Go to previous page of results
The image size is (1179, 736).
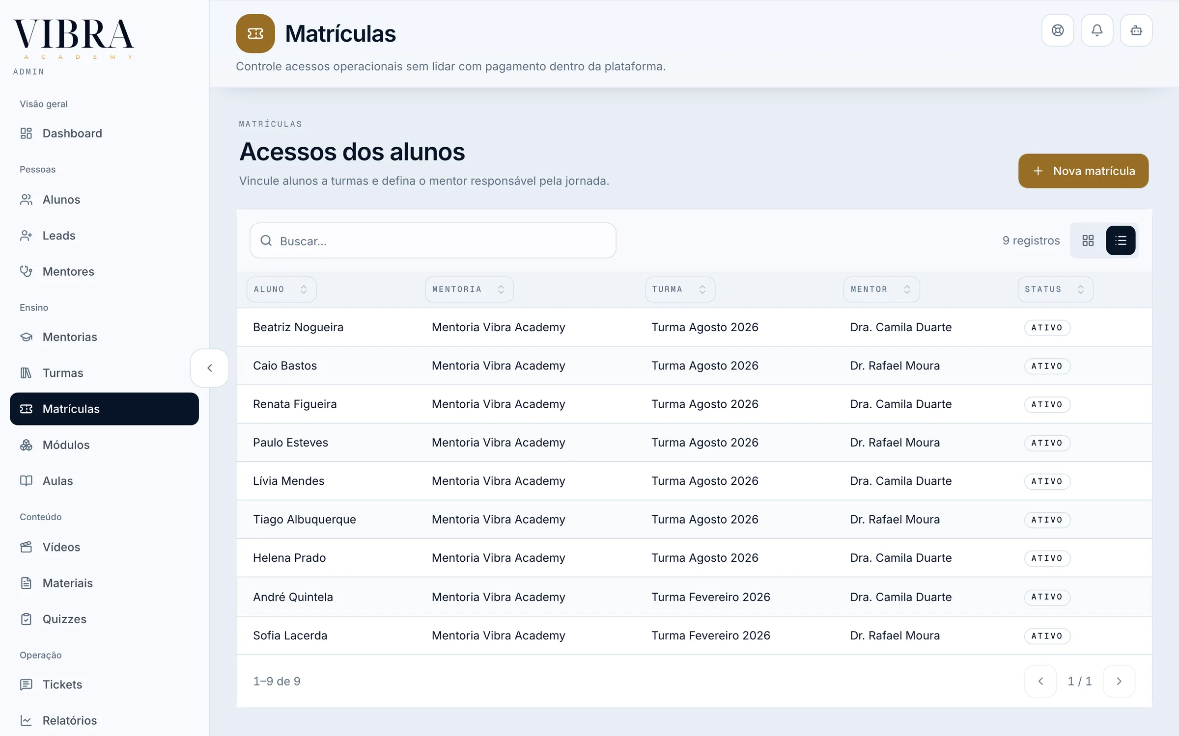1040,681
